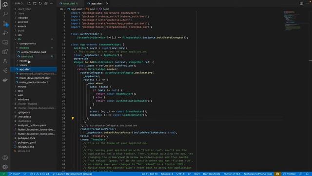312x176 pixels.
Task: Click the main branch in status bar
Action: click(x=15, y=174)
